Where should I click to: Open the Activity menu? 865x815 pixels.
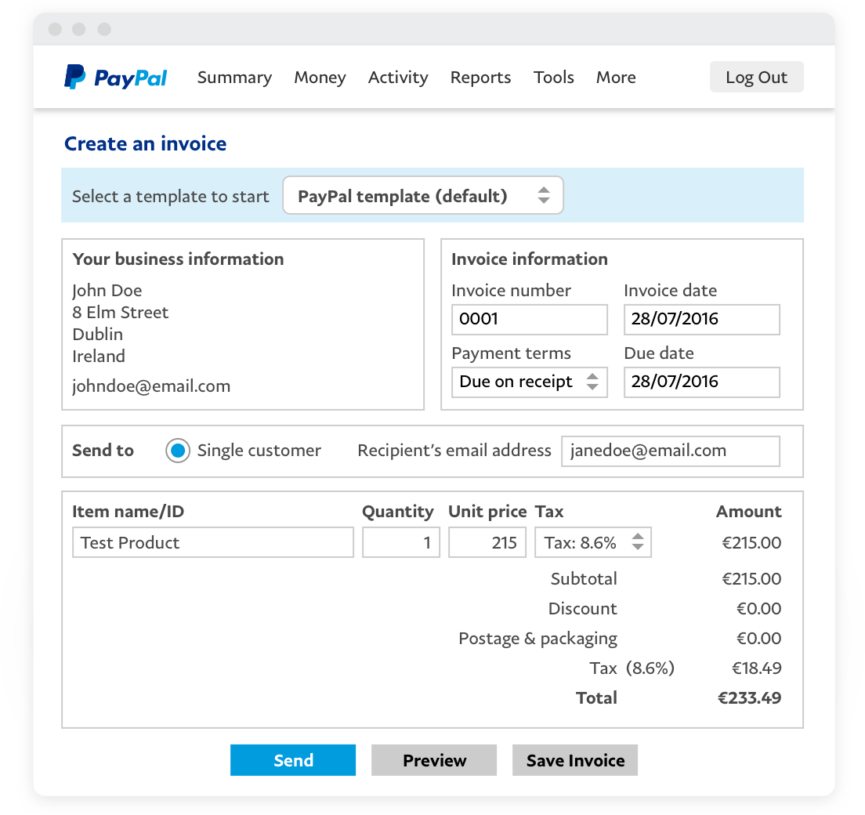[398, 77]
